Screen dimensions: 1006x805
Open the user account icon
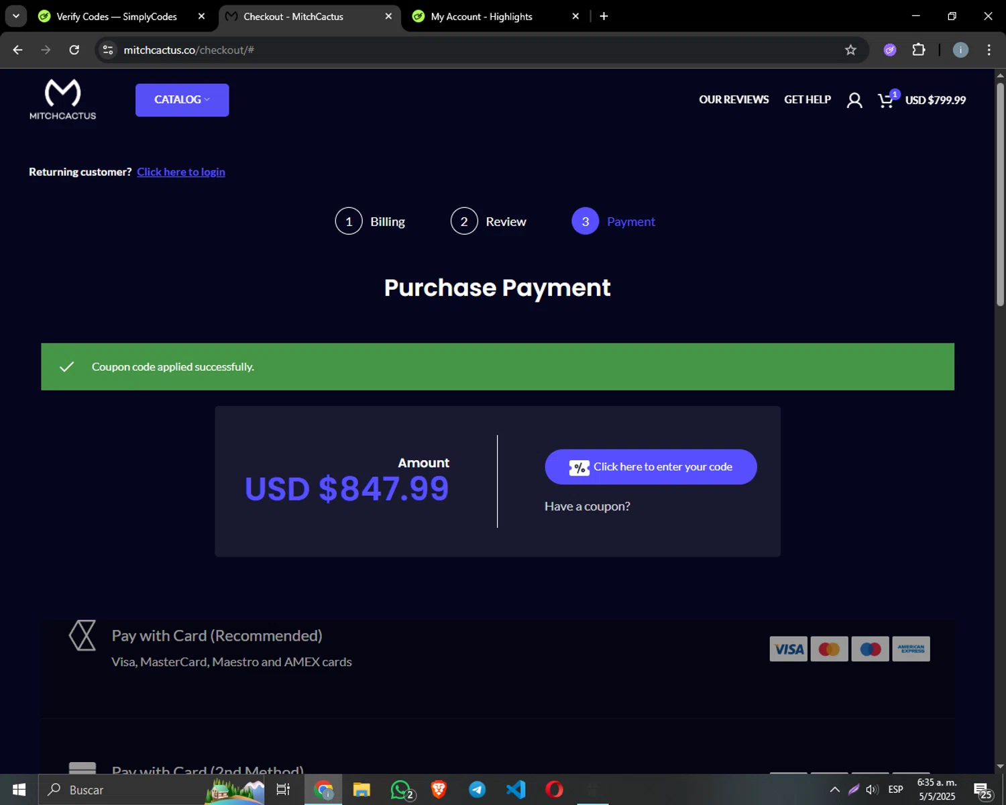[854, 100]
